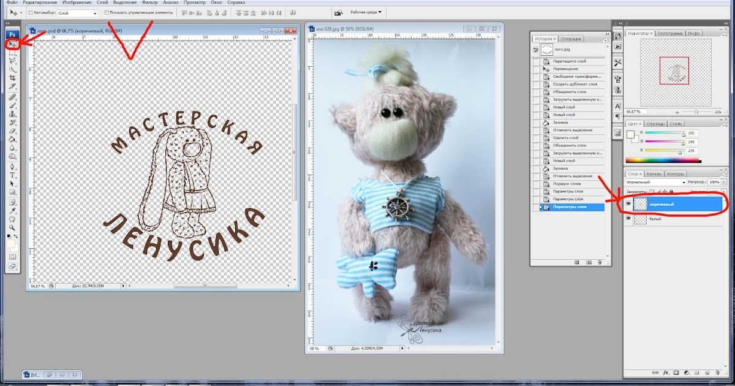Open the «Слой» auto-select dropdown
Screen dimensions: 735x386
(x=77, y=12)
